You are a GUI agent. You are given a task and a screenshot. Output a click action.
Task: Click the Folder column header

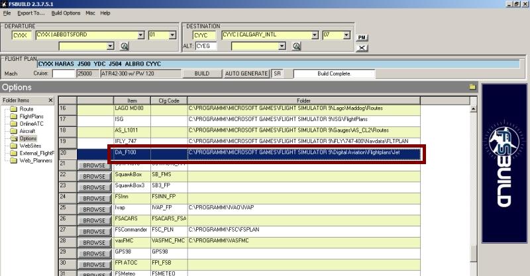tap(304, 101)
